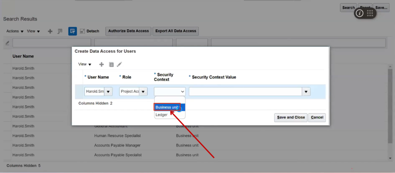This screenshot has width=395, height=173.
Task: Click the Security Context Value input field
Action: [x=245, y=92]
